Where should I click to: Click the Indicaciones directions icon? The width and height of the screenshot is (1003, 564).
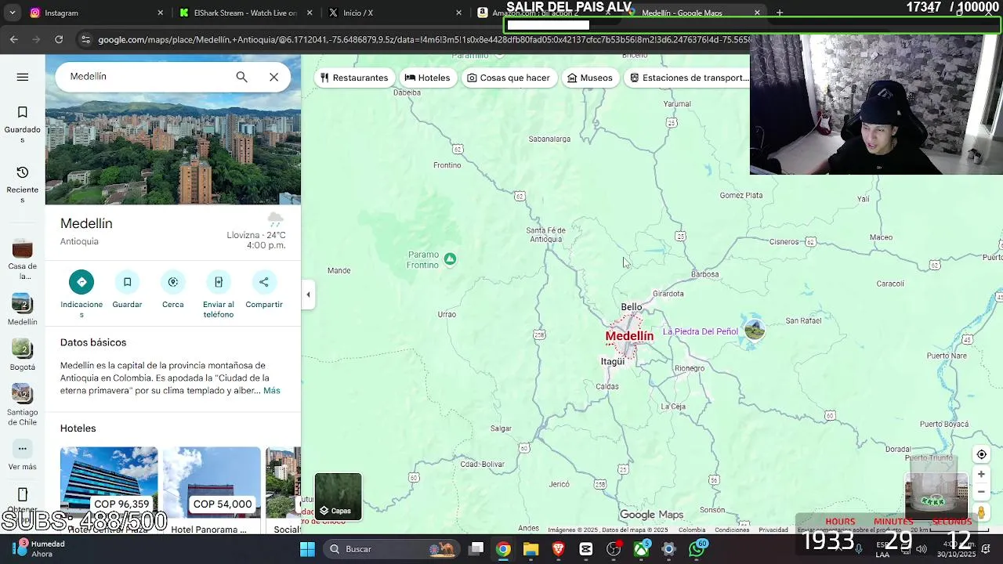(81, 282)
